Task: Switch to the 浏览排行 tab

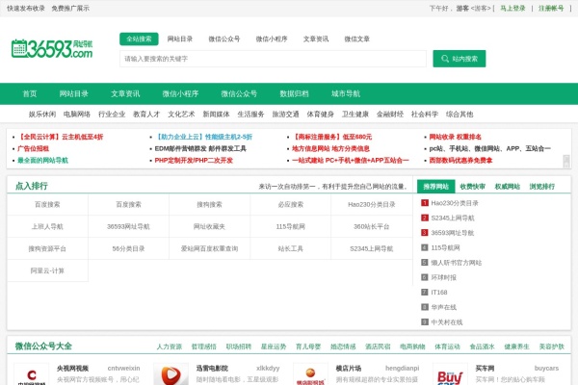Action: (542, 187)
